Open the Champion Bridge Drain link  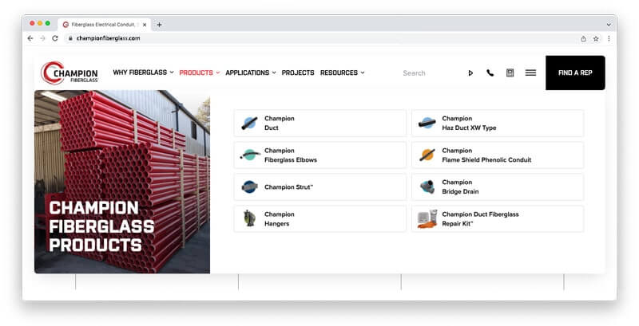coord(498,187)
